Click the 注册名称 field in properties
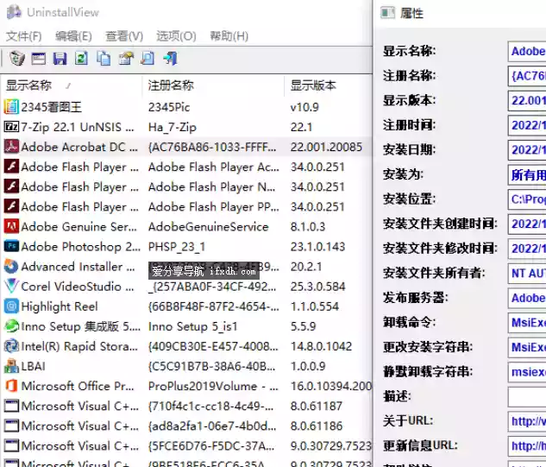 pyautogui.click(x=527, y=76)
